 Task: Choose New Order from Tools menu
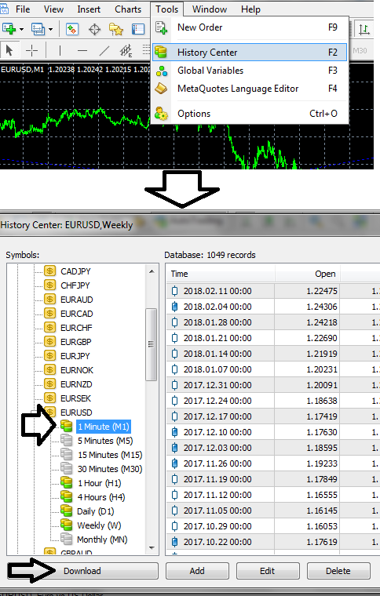[250, 27]
